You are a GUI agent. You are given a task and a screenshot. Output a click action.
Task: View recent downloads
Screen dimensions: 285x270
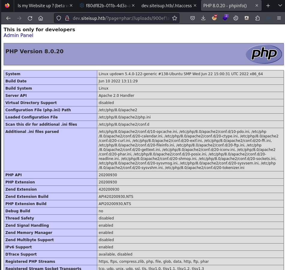(x=203, y=18)
